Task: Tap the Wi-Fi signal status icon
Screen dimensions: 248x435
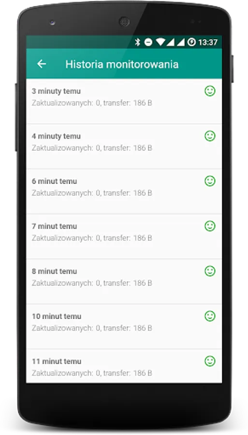Action: [x=160, y=42]
